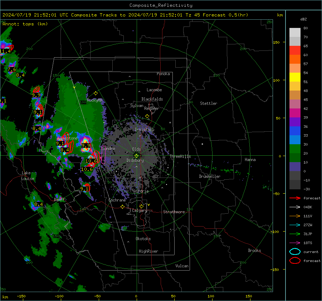Click the Composite_Reflectivity title

pyautogui.click(x=161, y=5)
